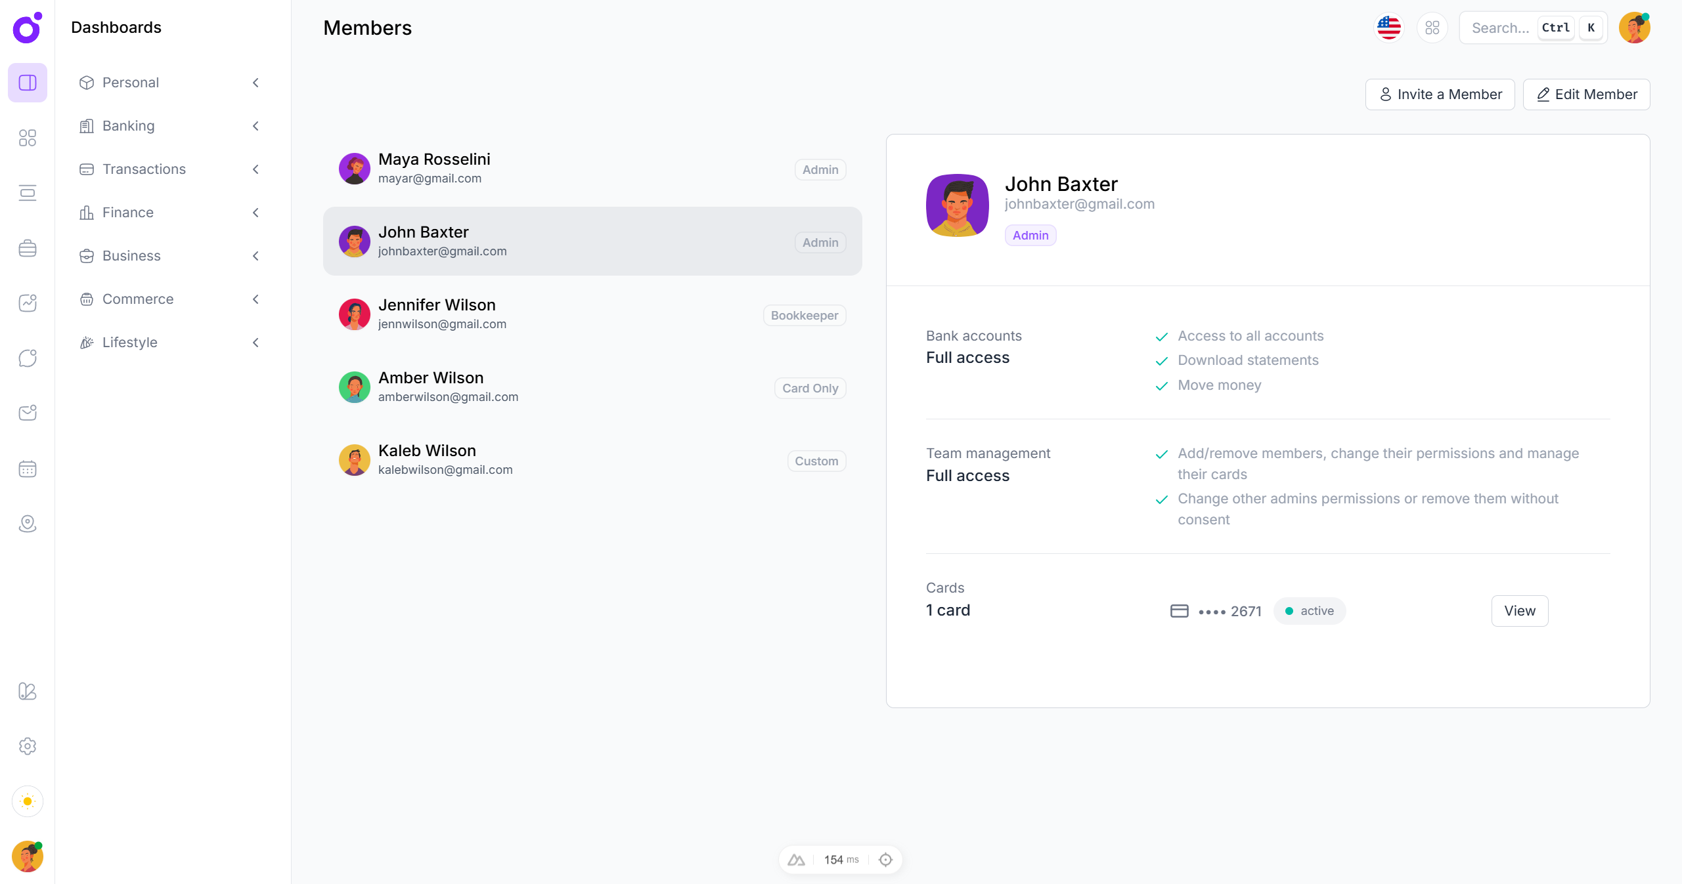Screen dimensions: 1682x884
Task: Click the Invite a Member button
Action: coord(1440,95)
